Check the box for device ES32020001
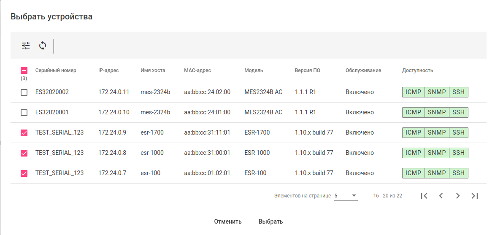This screenshot has height=235, width=495. (24, 113)
